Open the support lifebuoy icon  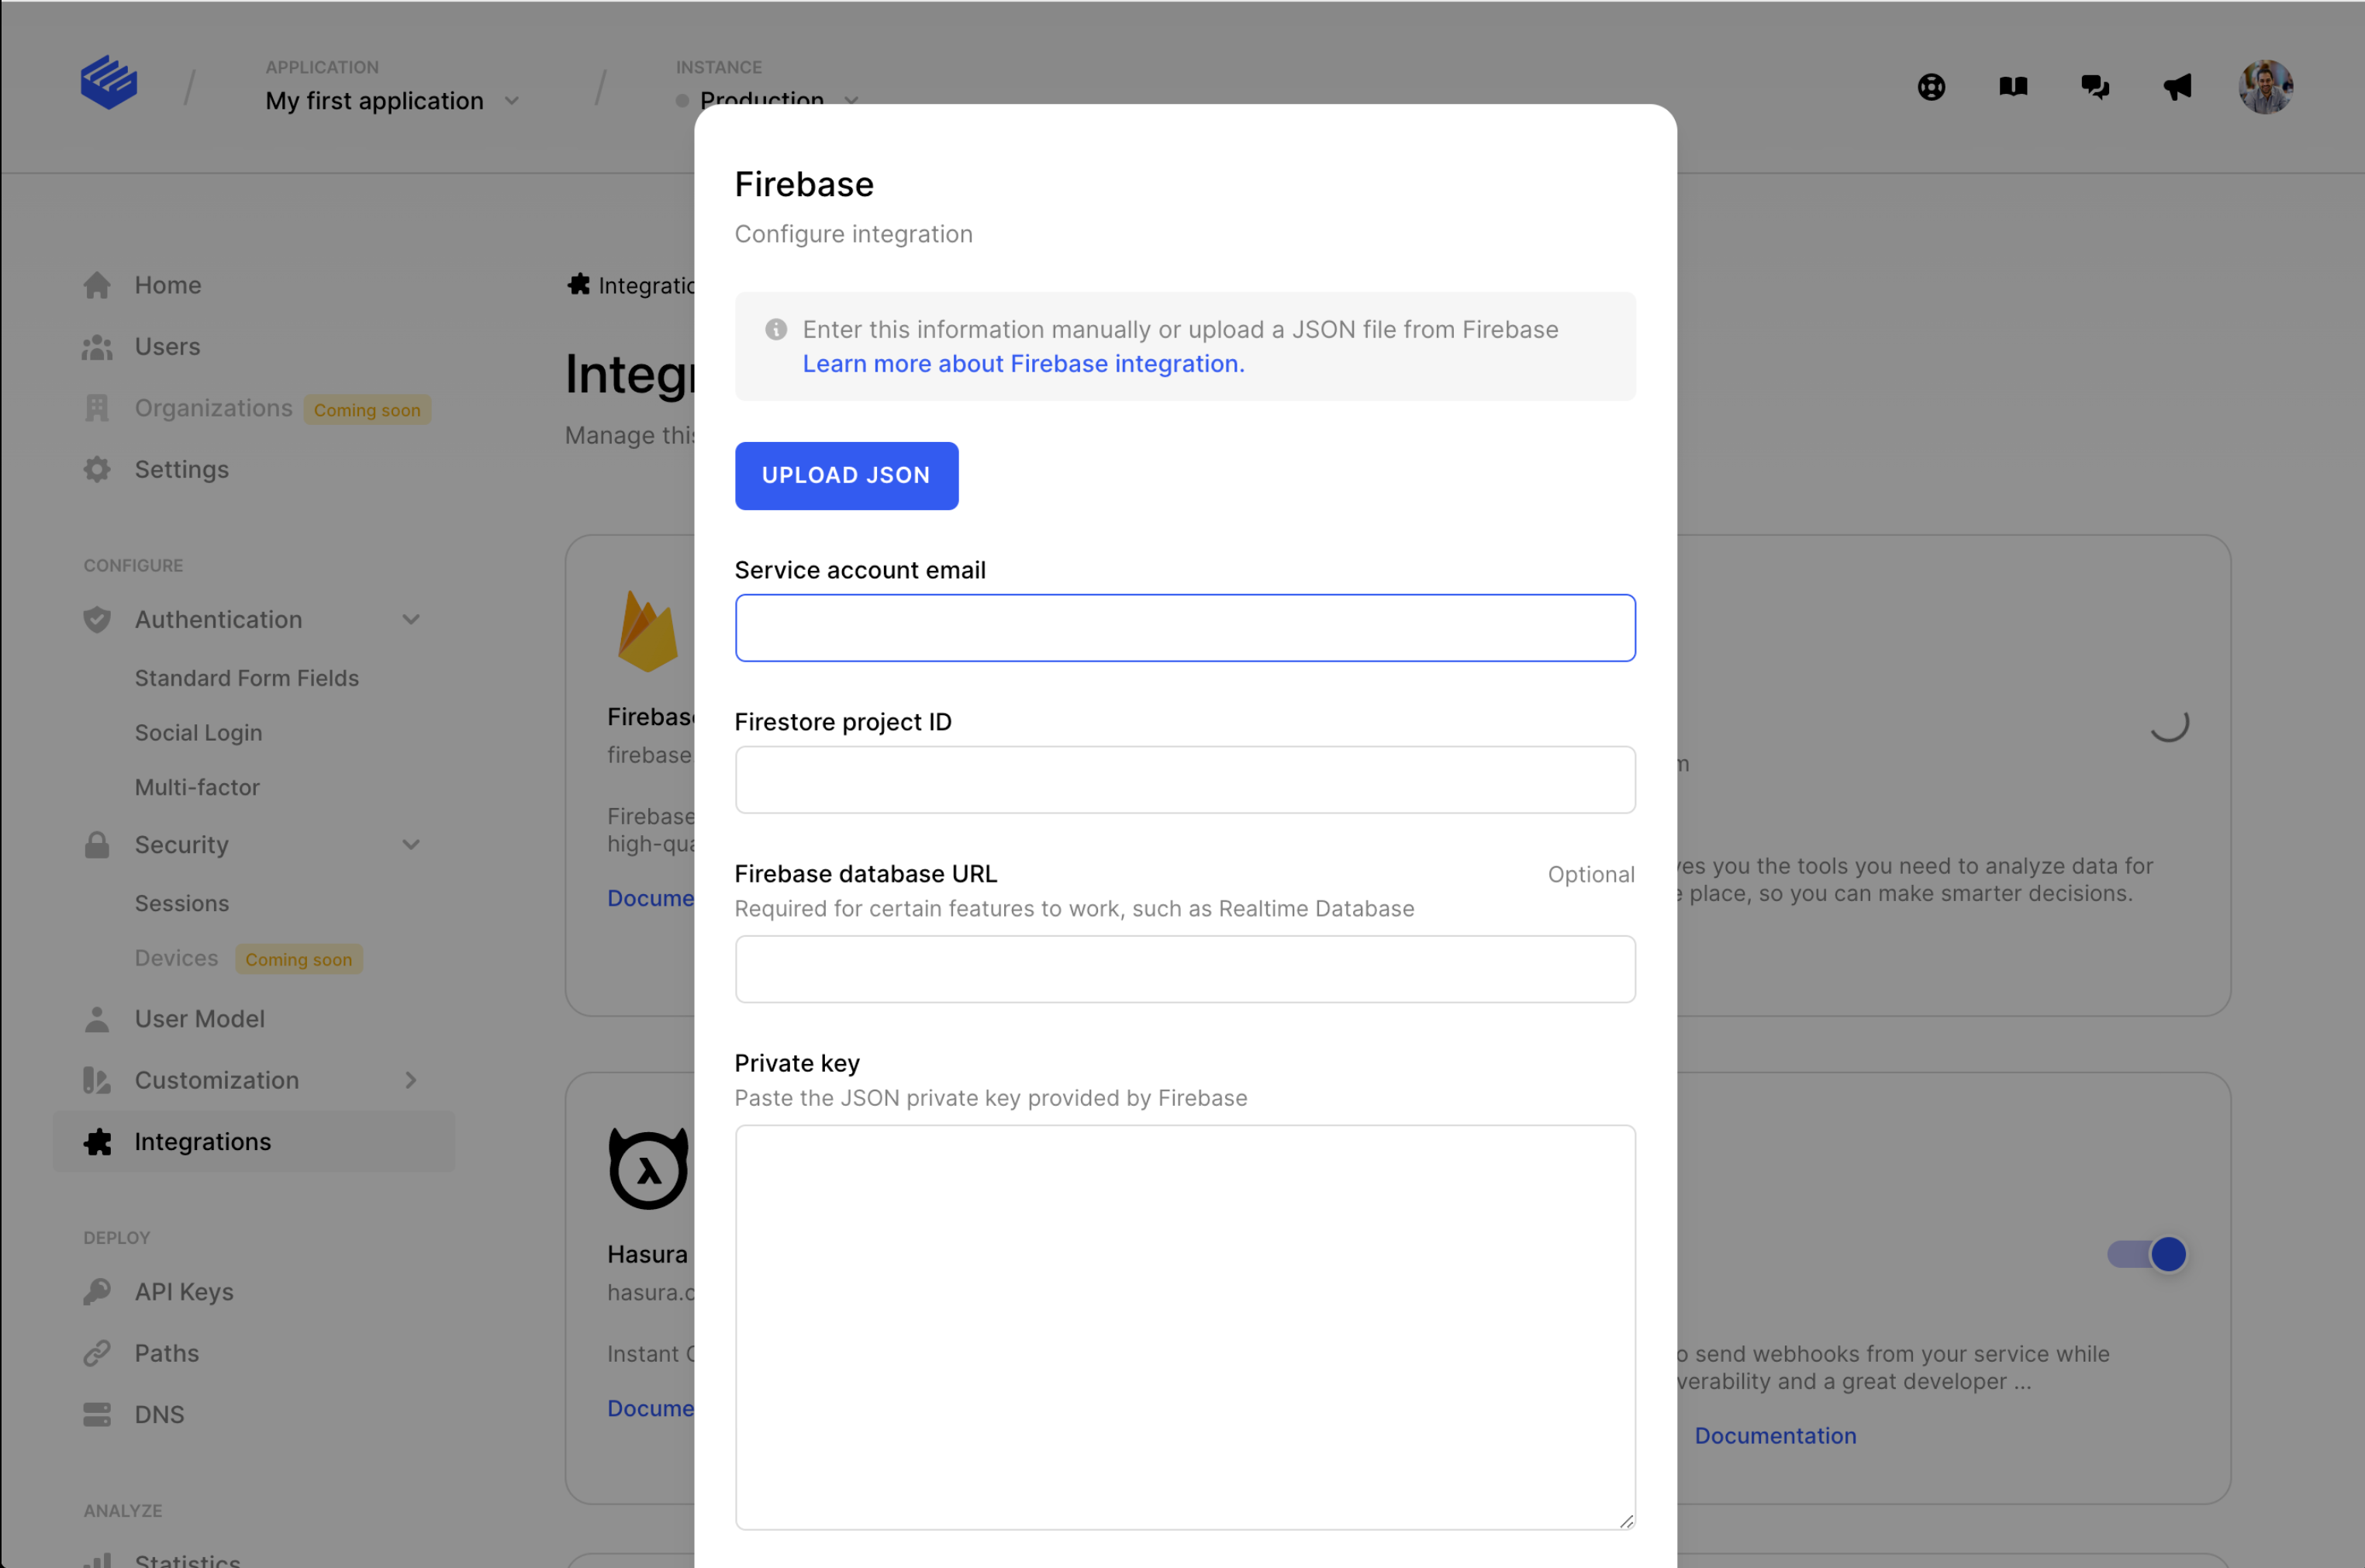1931,87
